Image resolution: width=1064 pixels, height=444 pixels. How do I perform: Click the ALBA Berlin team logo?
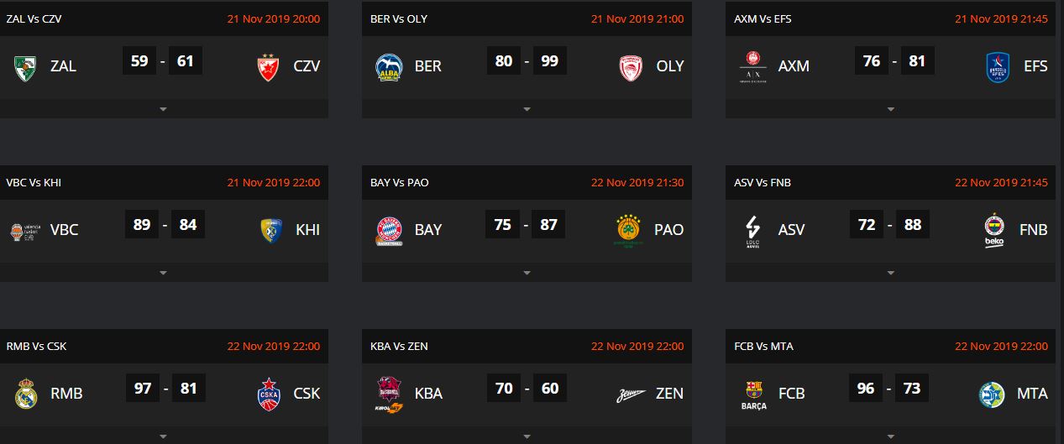(x=389, y=67)
